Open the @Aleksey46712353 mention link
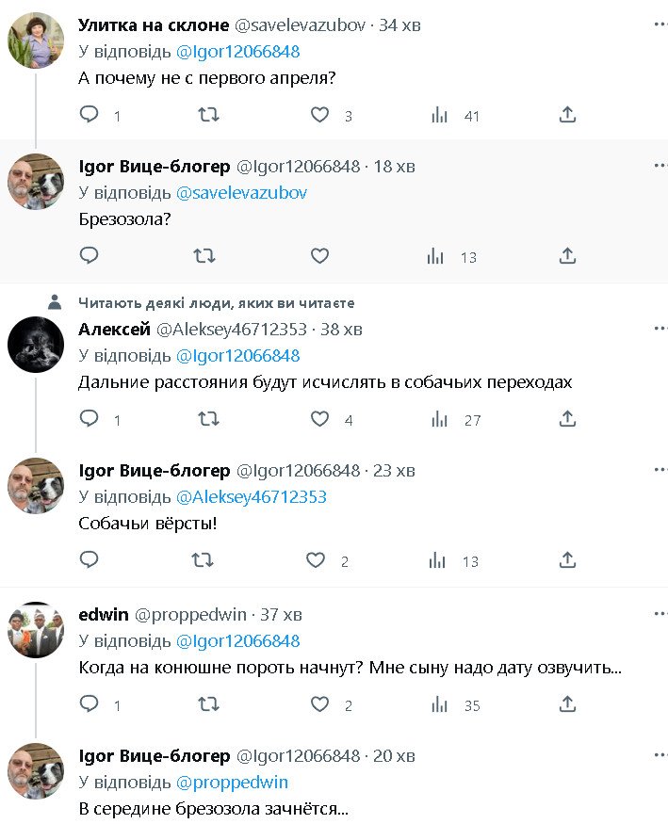The height and width of the screenshot is (824, 668). pos(251,497)
